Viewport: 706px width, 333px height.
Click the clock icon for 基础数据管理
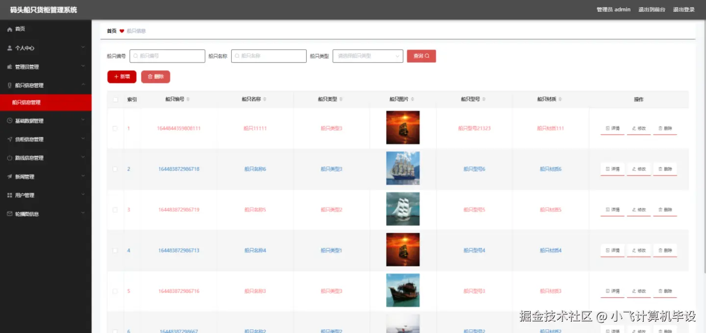point(10,121)
